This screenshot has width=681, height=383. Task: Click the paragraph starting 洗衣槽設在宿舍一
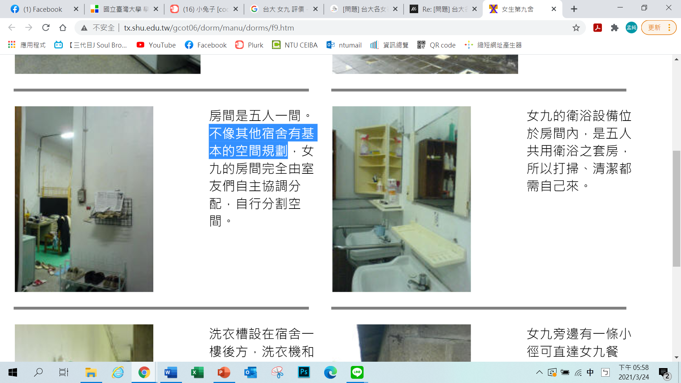point(262,343)
